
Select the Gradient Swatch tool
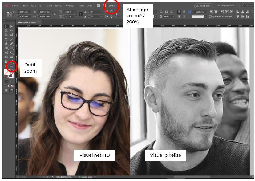(x=6, y=57)
